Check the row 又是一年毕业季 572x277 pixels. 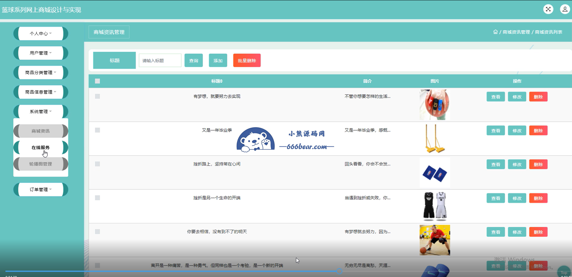97,130
